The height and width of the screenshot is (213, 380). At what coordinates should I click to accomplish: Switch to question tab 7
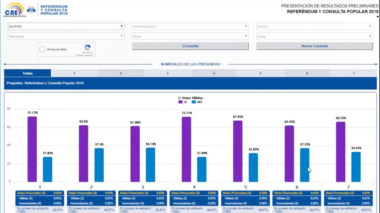click(354, 73)
